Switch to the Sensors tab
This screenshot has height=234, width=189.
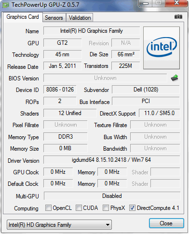(x=54, y=18)
